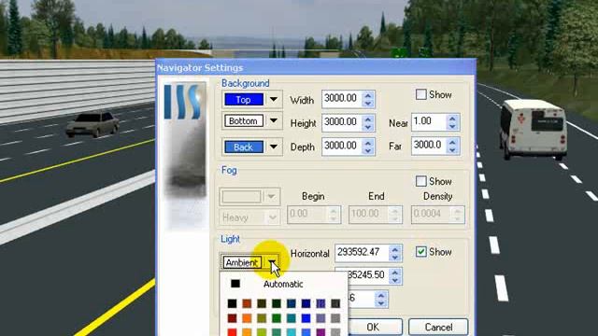
Task: Pick the indigo palette color
Action: [320, 303]
